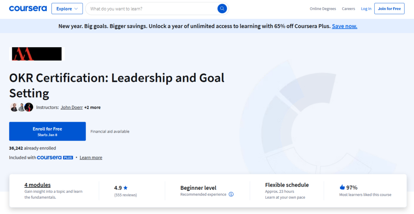
Task: Click the third instructor avatar
Action: click(x=29, y=107)
